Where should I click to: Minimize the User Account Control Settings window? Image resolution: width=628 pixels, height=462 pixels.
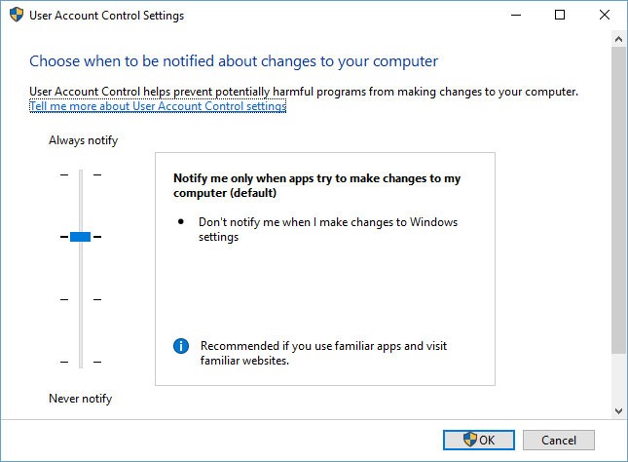pyautogui.click(x=514, y=16)
